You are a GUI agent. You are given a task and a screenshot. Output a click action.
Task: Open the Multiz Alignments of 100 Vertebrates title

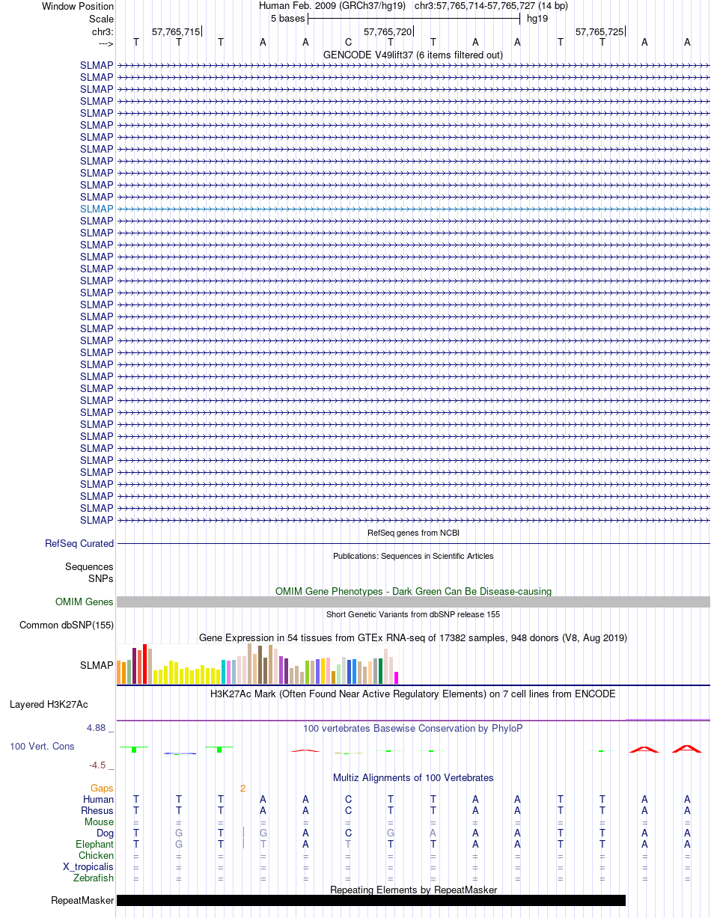(x=413, y=777)
